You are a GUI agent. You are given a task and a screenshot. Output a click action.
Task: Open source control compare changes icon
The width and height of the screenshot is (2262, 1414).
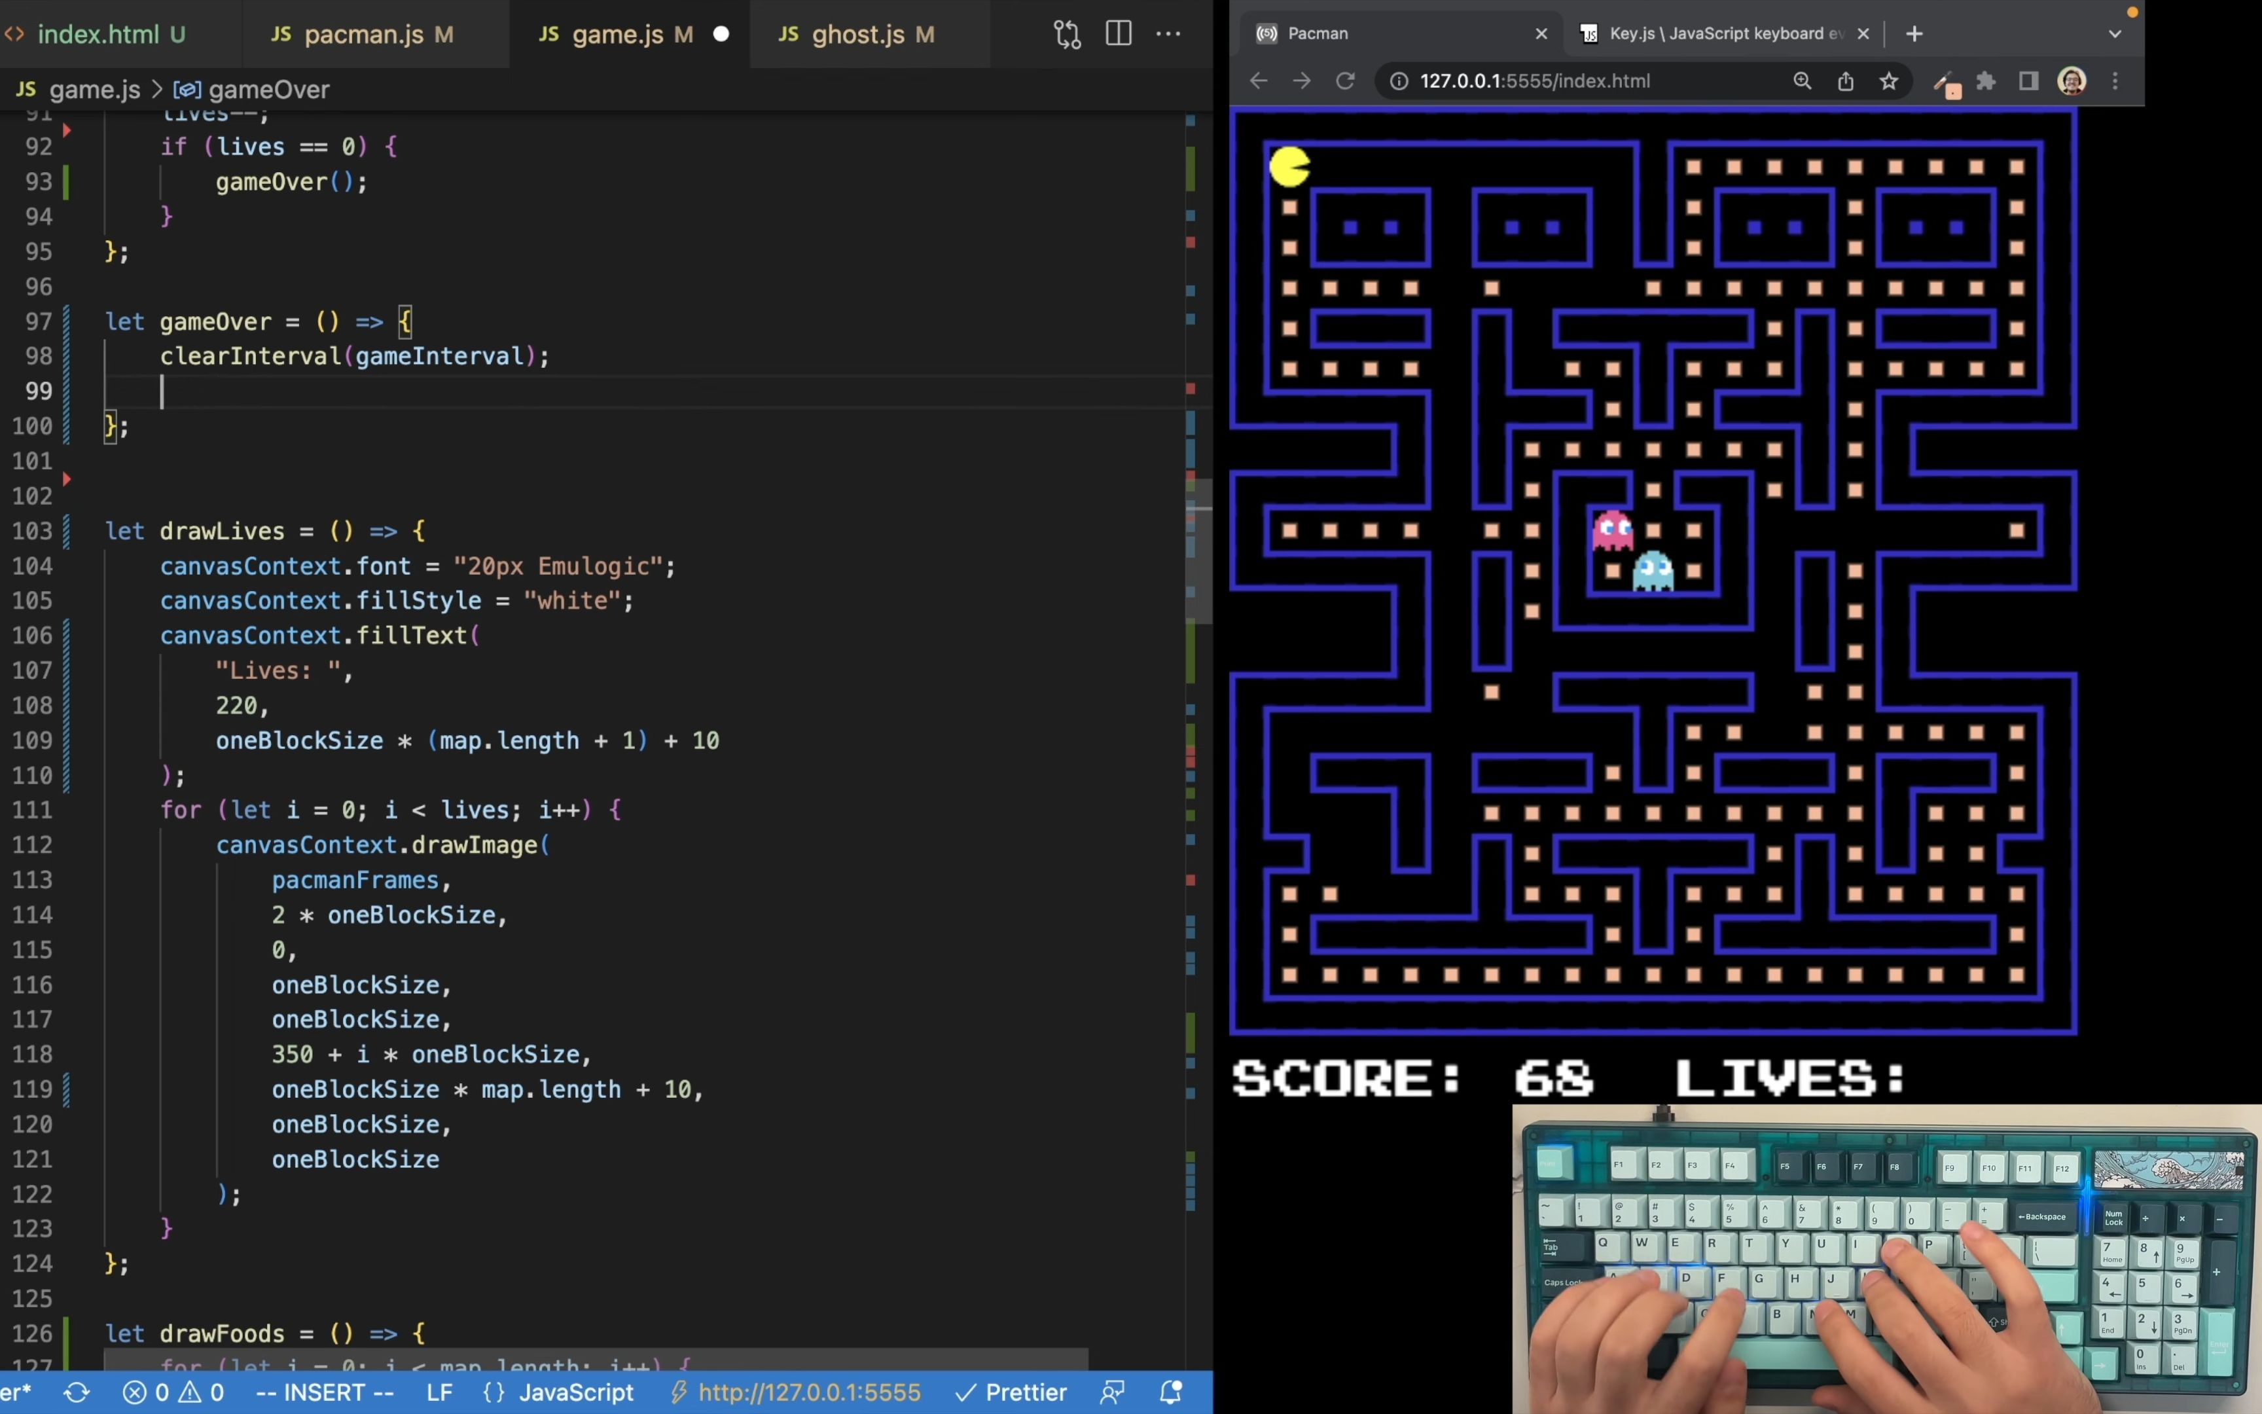click(x=1068, y=35)
